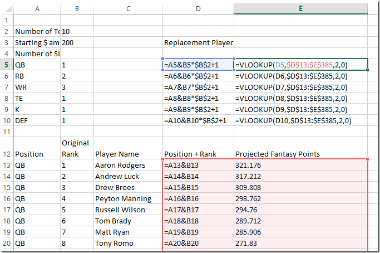
Task: Click the select-all corner triangle
Action: (x=8, y=9)
